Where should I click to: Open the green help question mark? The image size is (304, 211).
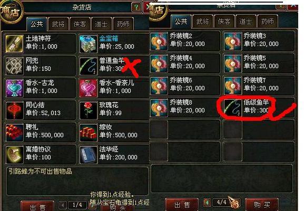point(136,7)
